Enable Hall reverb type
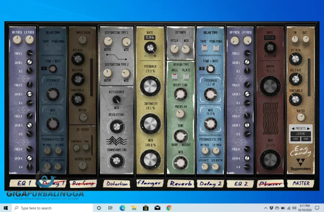This screenshot has width=324, height=212. pos(174,77)
